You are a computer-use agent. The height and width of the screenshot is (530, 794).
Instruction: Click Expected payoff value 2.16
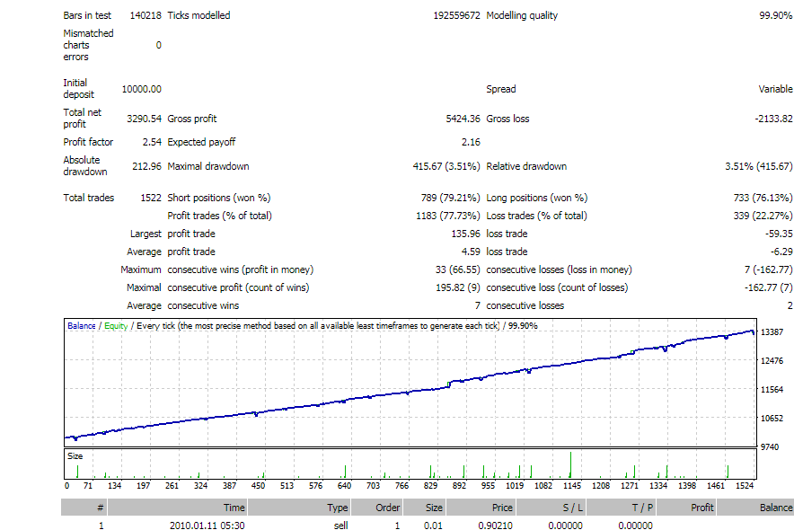pyautogui.click(x=471, y=142)
